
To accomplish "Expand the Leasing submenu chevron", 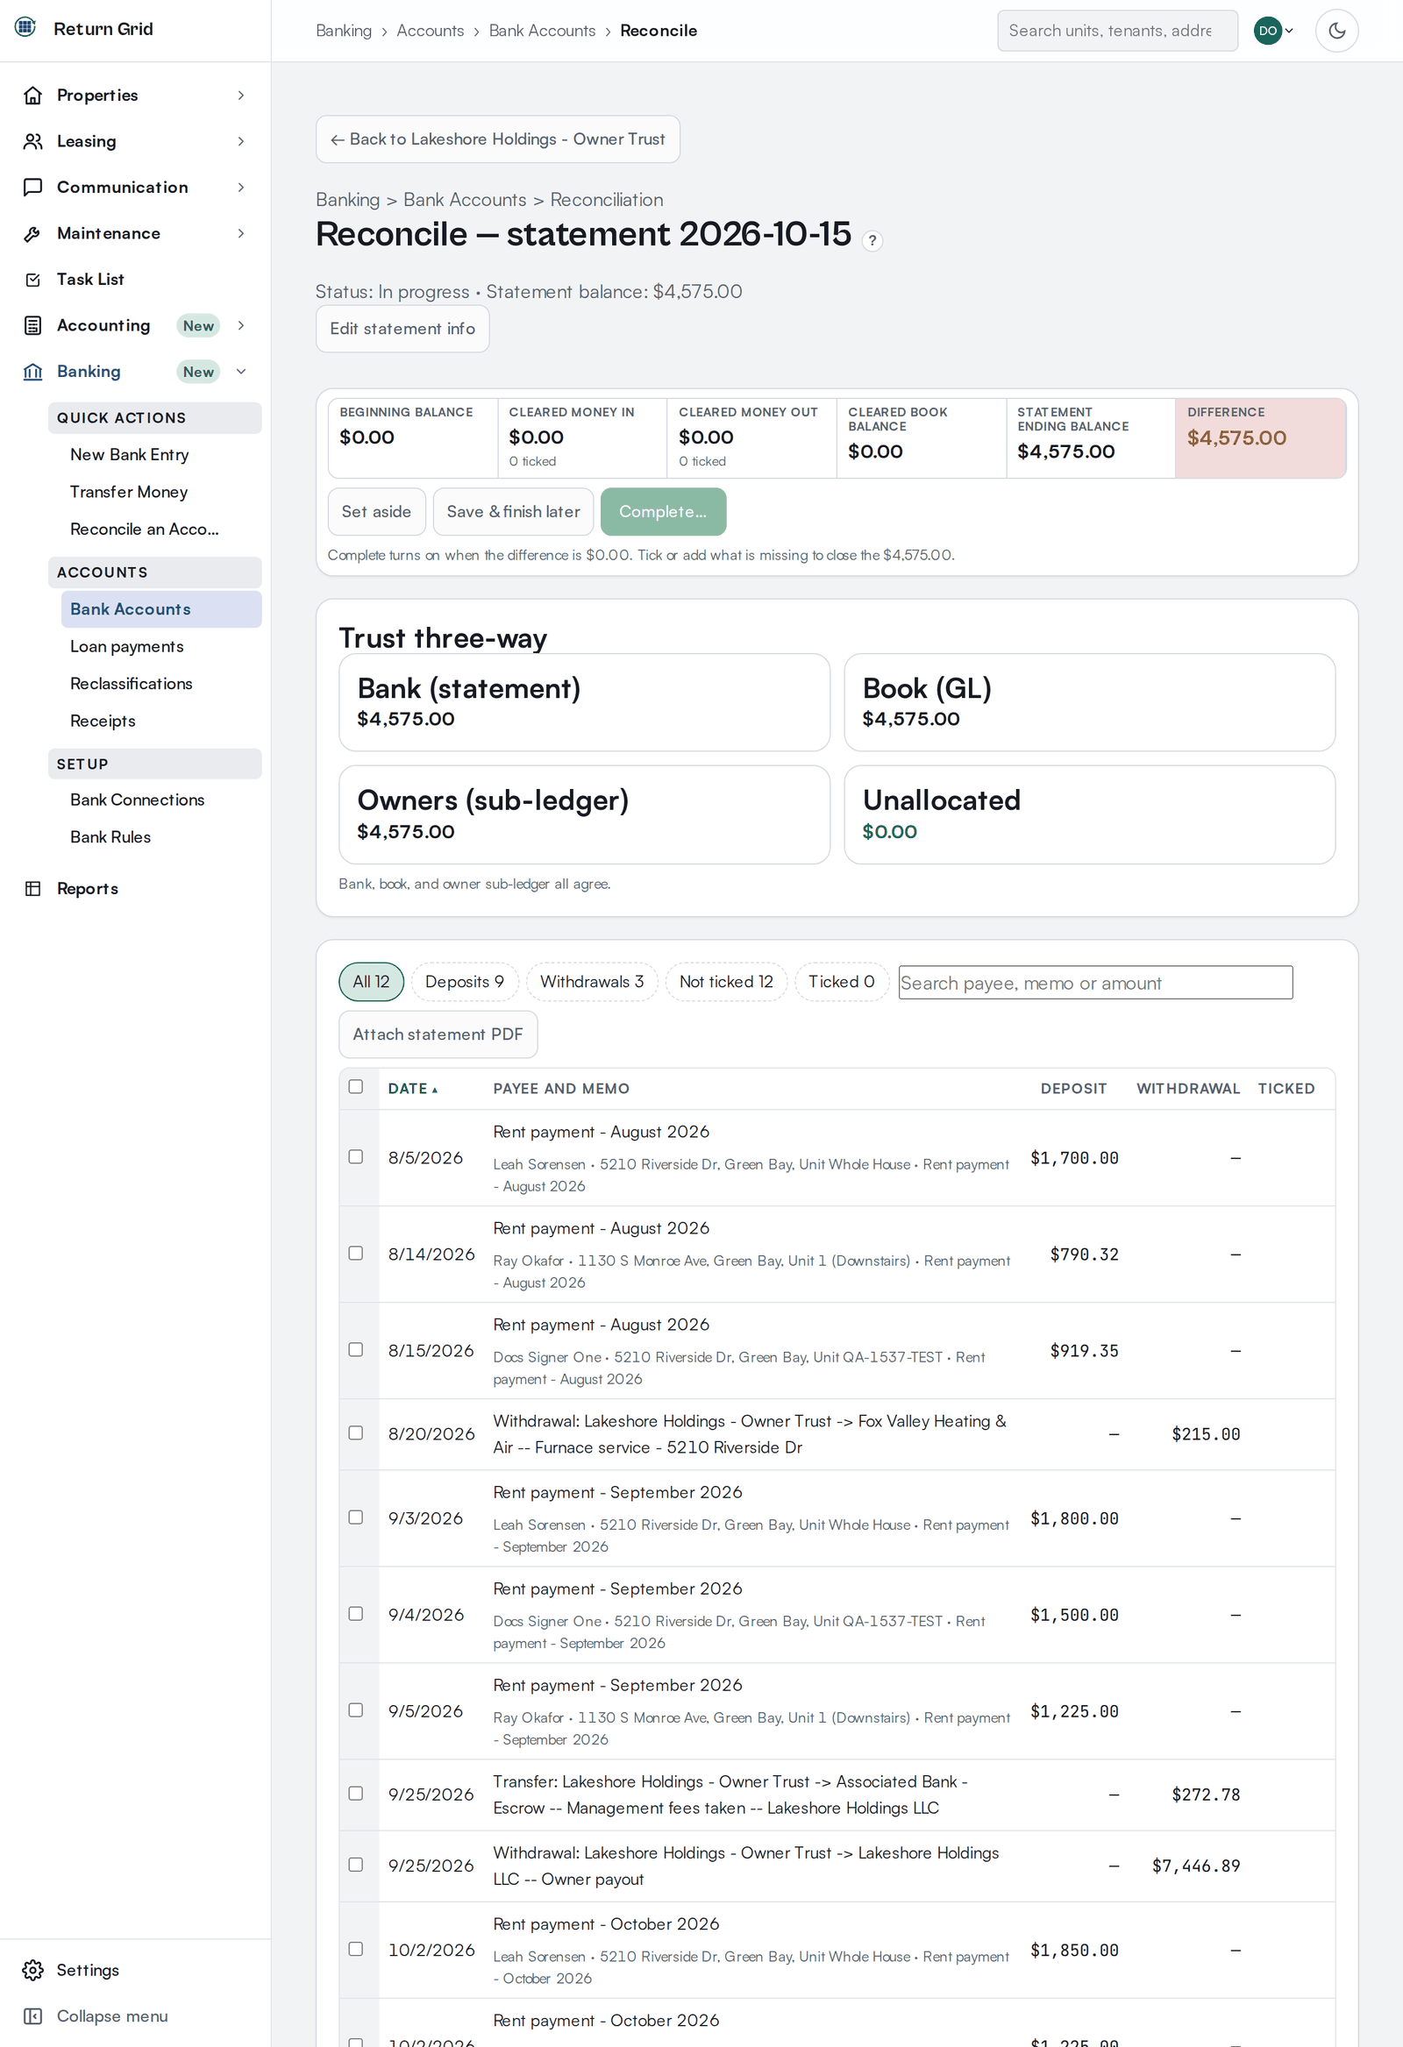I will click(240, 141).
